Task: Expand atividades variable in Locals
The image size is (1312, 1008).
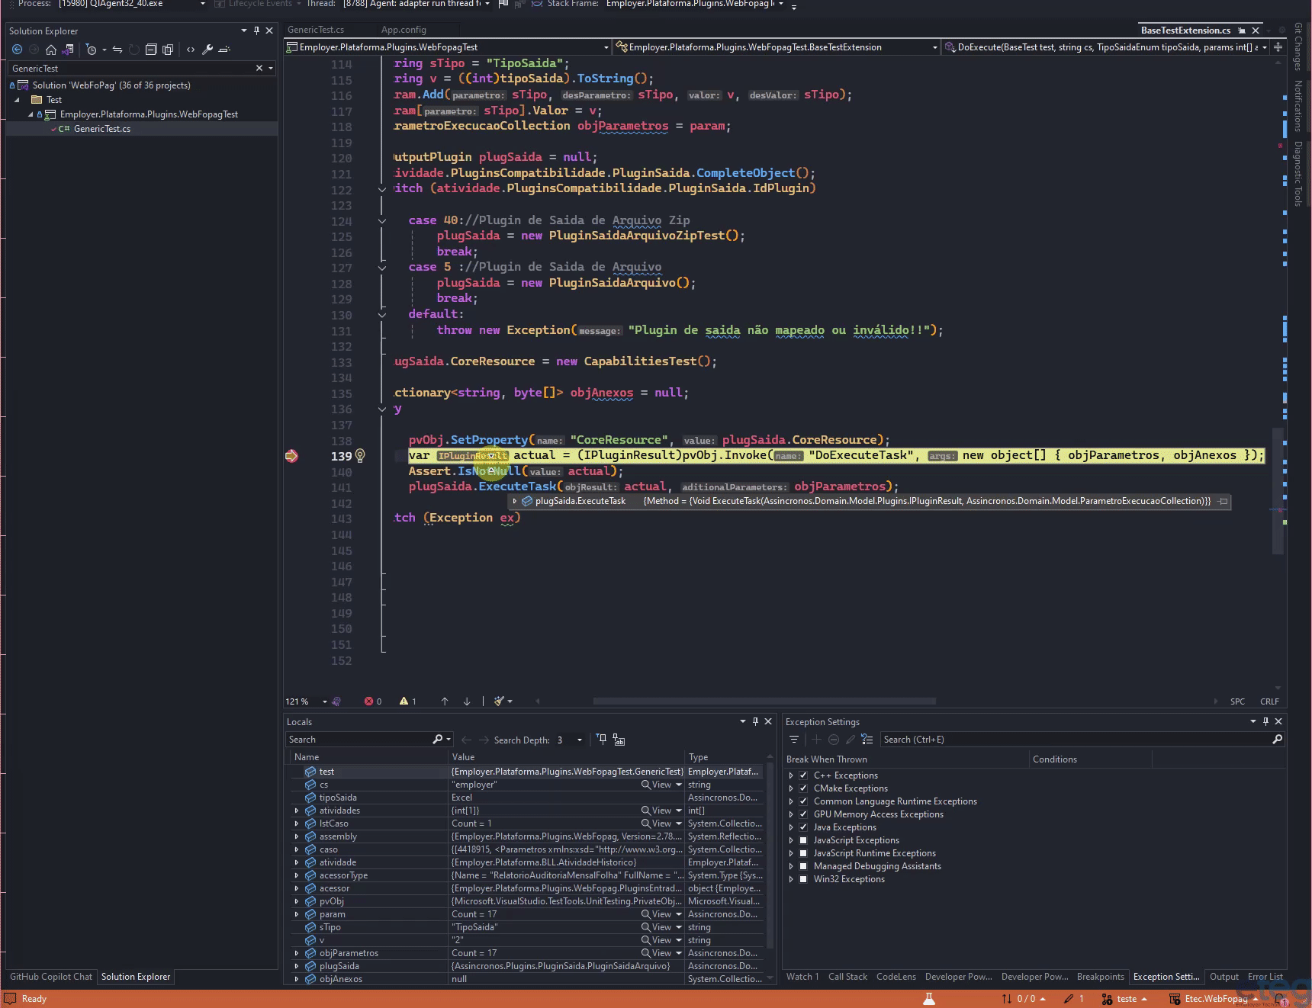Action: tap(297, 811)
